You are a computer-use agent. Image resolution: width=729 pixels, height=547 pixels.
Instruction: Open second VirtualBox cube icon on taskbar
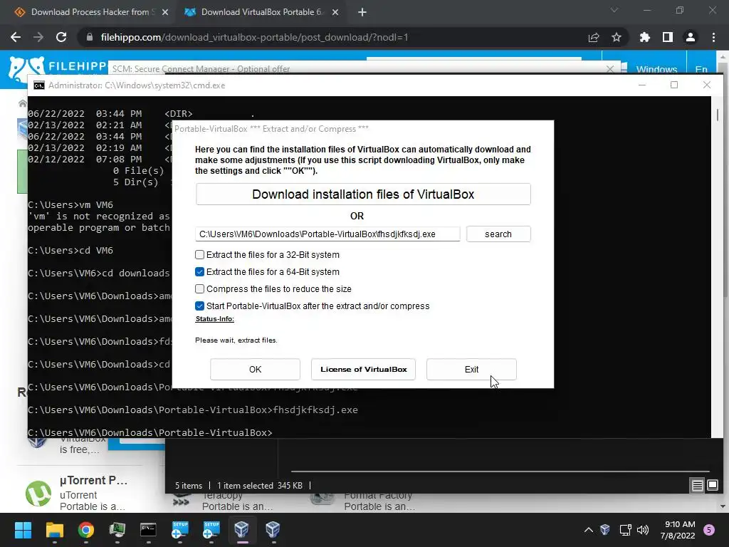tap(273, 530)
